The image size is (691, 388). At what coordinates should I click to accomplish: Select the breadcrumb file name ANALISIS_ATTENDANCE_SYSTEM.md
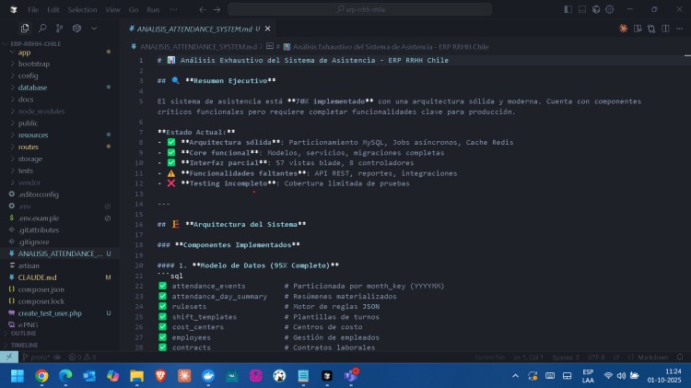click(198, 47)
